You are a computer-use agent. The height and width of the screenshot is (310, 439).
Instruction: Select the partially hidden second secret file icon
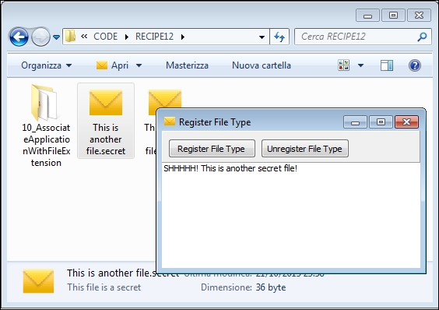(x=165, y=98)
